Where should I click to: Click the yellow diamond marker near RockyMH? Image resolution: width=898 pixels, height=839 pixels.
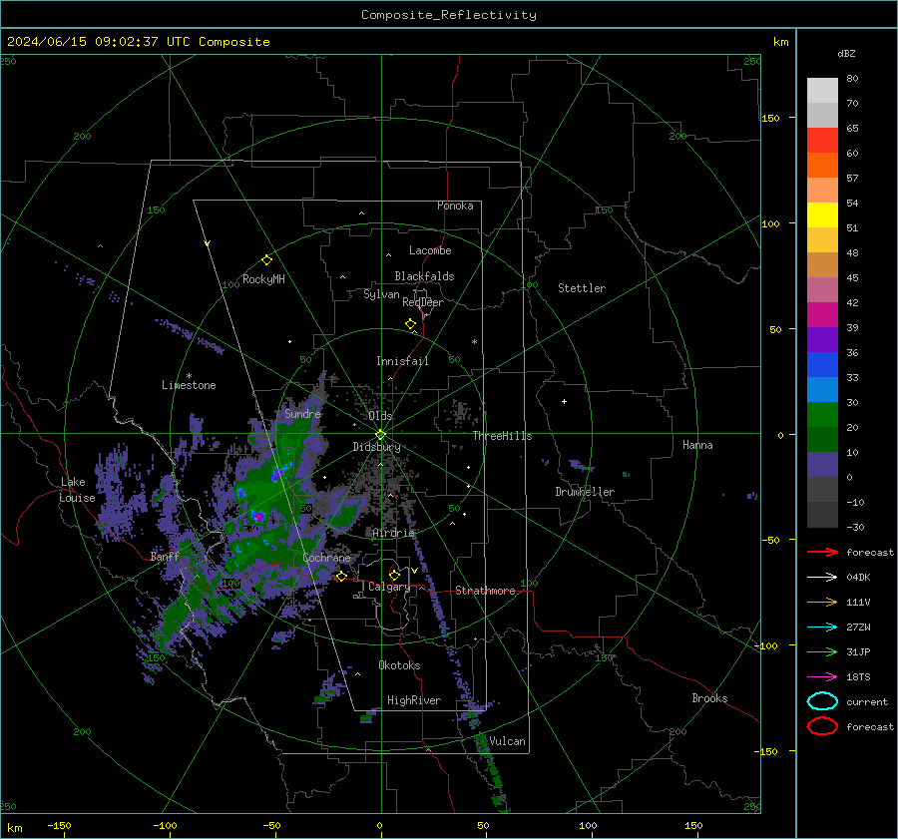[x=266, y=260]
